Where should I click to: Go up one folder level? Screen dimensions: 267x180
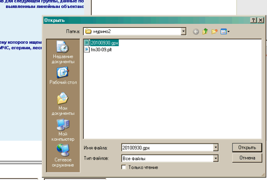(205, 31)
